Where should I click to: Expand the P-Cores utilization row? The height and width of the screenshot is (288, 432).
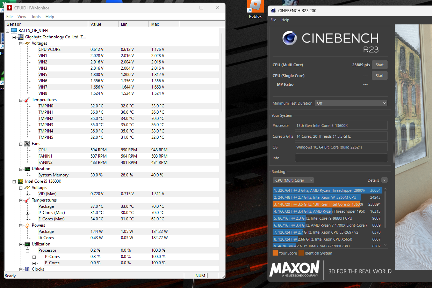tap(34, 257)
